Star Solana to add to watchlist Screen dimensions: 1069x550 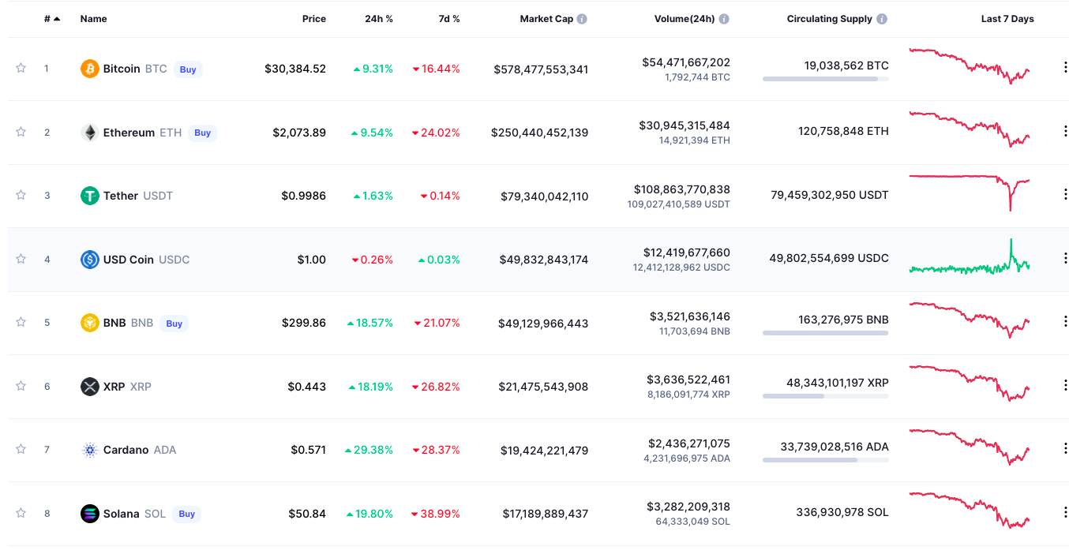pos(21,512)
